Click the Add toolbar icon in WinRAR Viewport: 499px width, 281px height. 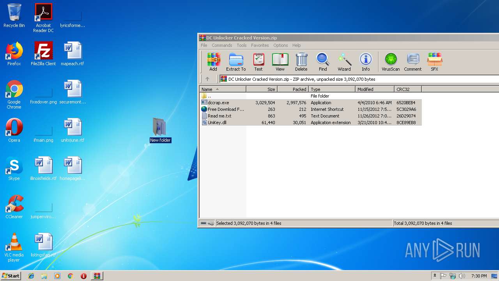tap(213, 62)
